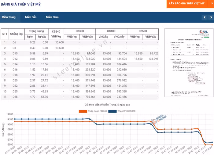Switch to the Miền Bắc tab
Image resolution: width=214 pixels, height=155 pixels.
coord(31,17)
